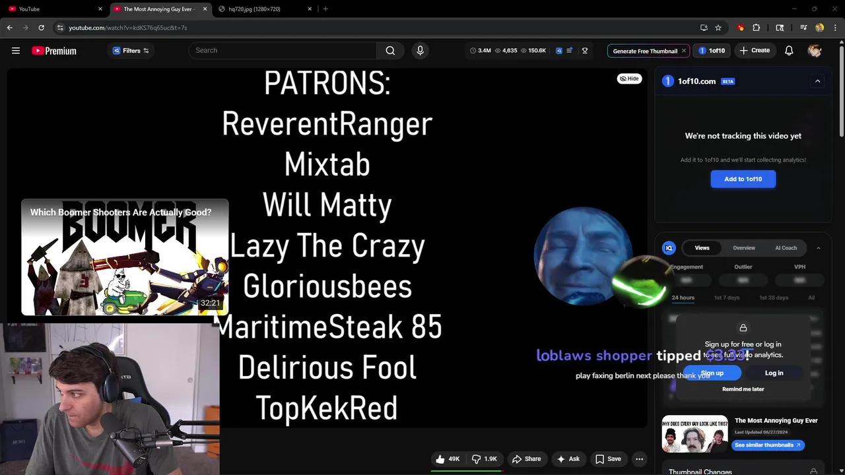Open Chrome extensions puzzle icon
This screenshot has width=845, height=475.
point(757,28)
